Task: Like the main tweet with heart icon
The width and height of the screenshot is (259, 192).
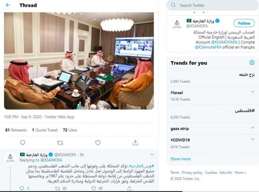Action: coord(98,143)
